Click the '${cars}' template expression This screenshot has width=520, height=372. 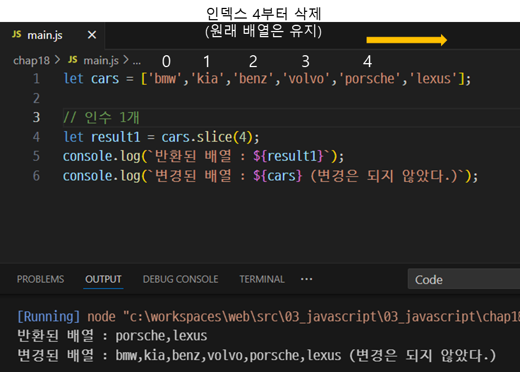[277, 176]
